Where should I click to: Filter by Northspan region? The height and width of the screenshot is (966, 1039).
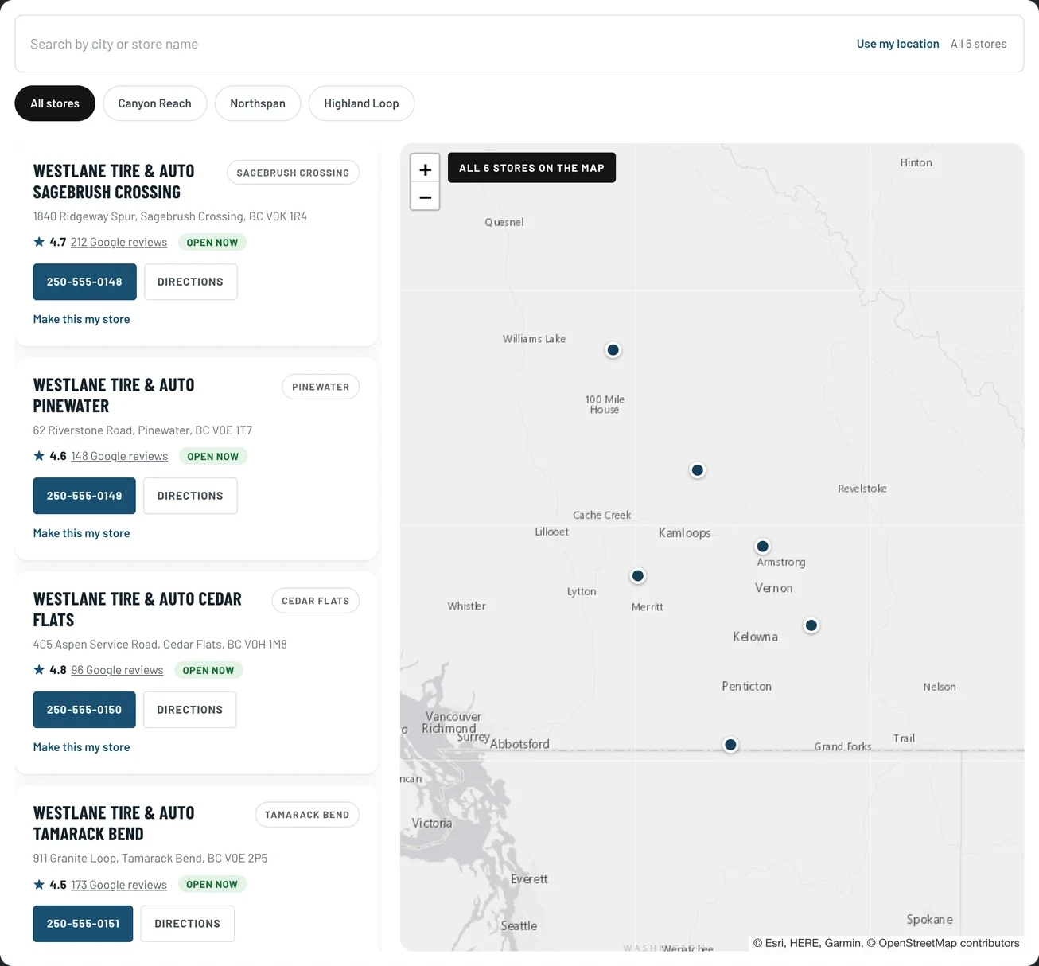258,103
